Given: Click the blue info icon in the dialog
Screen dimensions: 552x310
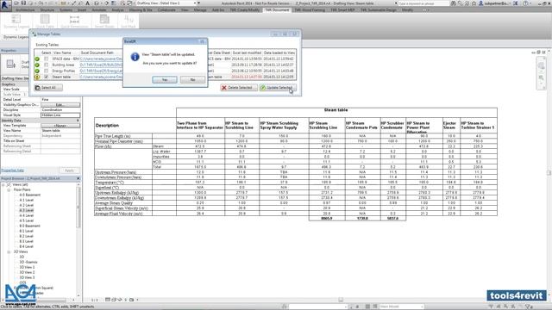Looking at the screenshot, I should click(x=135, y=57).
